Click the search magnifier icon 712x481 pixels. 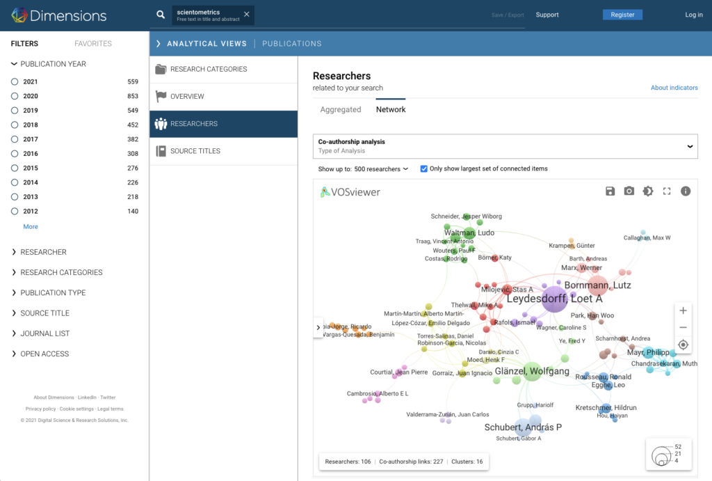point(161,15)
